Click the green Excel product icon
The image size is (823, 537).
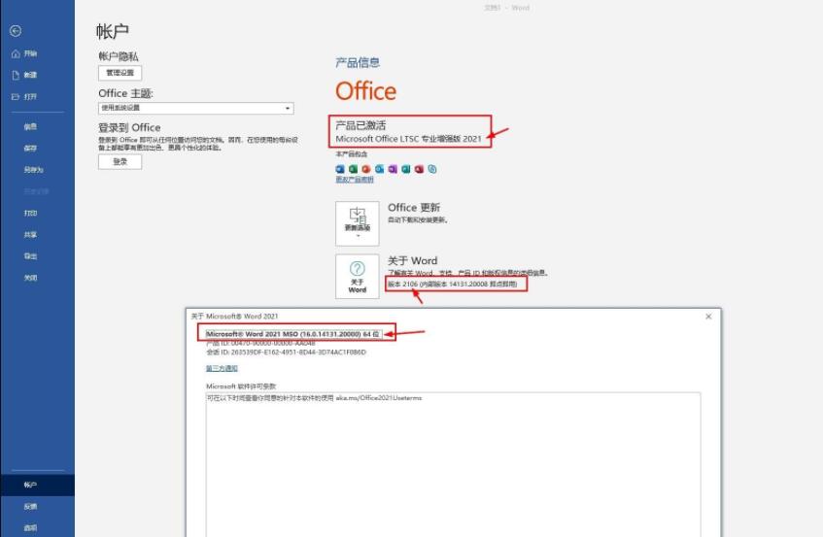pyautogui.click(x=354, y=169)
